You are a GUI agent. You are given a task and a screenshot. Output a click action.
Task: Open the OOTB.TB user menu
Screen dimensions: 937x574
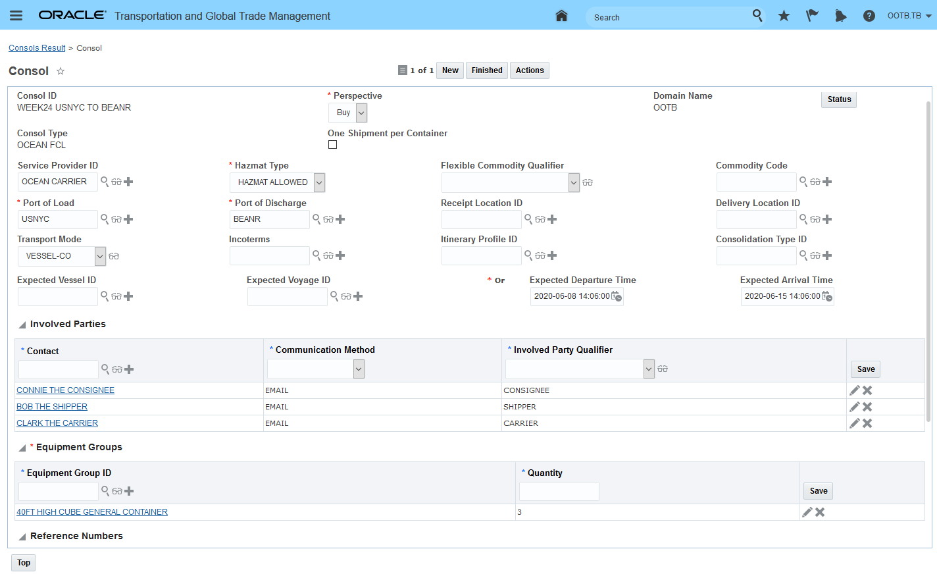909,16
